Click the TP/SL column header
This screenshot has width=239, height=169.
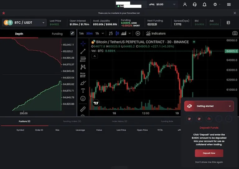tap(160, 130)
